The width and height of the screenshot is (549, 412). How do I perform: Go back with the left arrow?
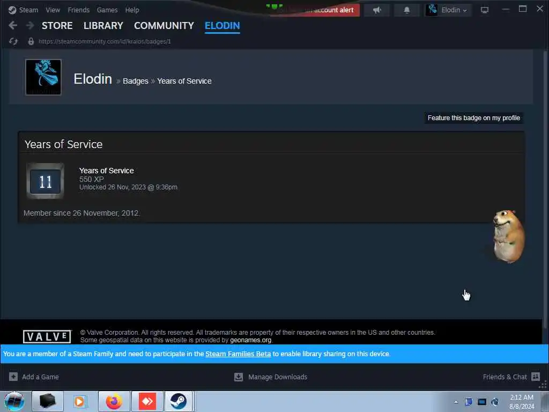pyautogui.click(x=13, y=25)
